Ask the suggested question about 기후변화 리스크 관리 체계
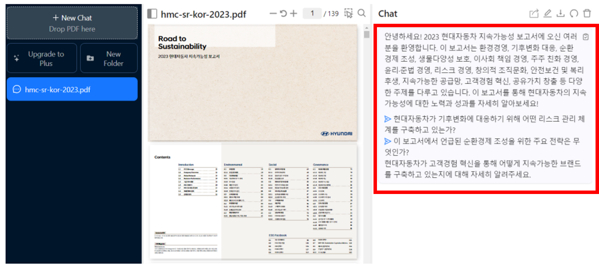 point(484,124)
